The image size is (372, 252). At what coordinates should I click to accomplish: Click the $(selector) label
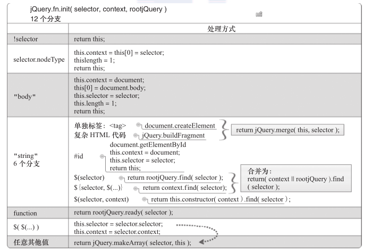pos(89,178)
